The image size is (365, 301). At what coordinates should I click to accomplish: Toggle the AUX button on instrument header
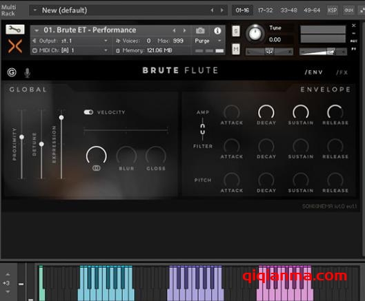(353, 41)
